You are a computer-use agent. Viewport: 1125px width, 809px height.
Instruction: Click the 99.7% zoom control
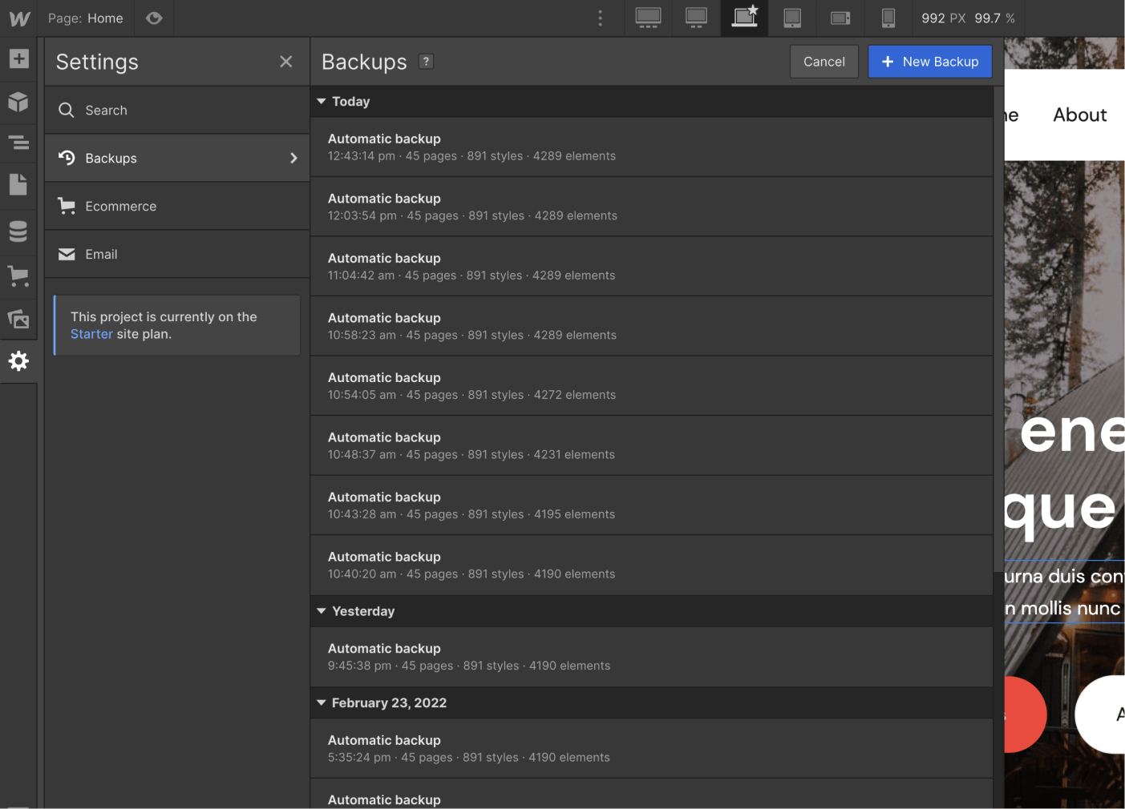(x=994, y=18)
